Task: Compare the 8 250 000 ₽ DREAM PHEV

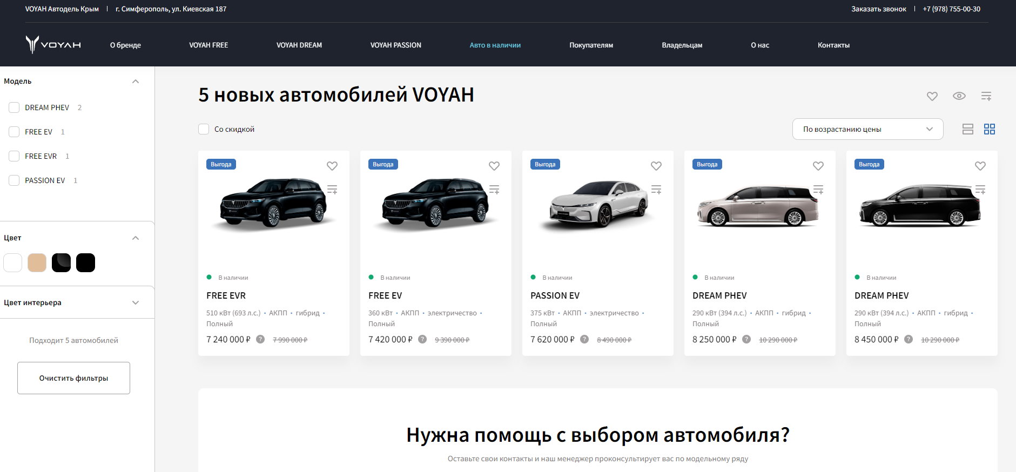Action: (818, 190)
